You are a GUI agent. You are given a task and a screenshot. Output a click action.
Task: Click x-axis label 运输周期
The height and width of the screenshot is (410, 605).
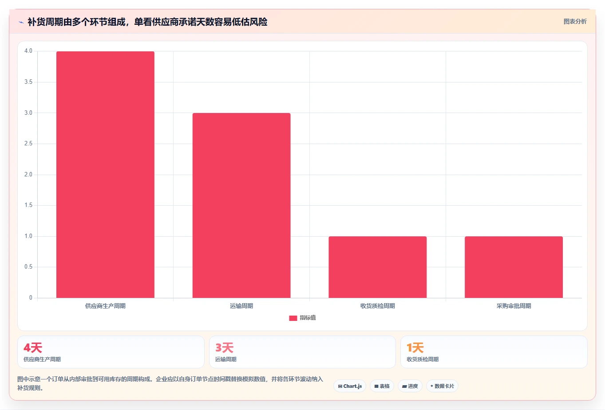(241, 306)
